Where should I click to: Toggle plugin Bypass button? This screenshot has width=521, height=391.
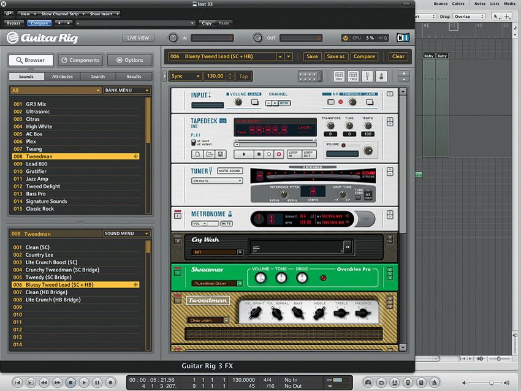tap(13, 23)
